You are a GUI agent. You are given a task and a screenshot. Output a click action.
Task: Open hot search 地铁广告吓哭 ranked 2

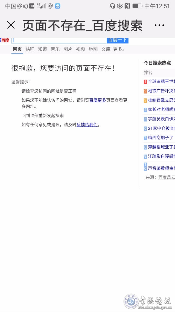pyautogui.click(x=162, y=91)
